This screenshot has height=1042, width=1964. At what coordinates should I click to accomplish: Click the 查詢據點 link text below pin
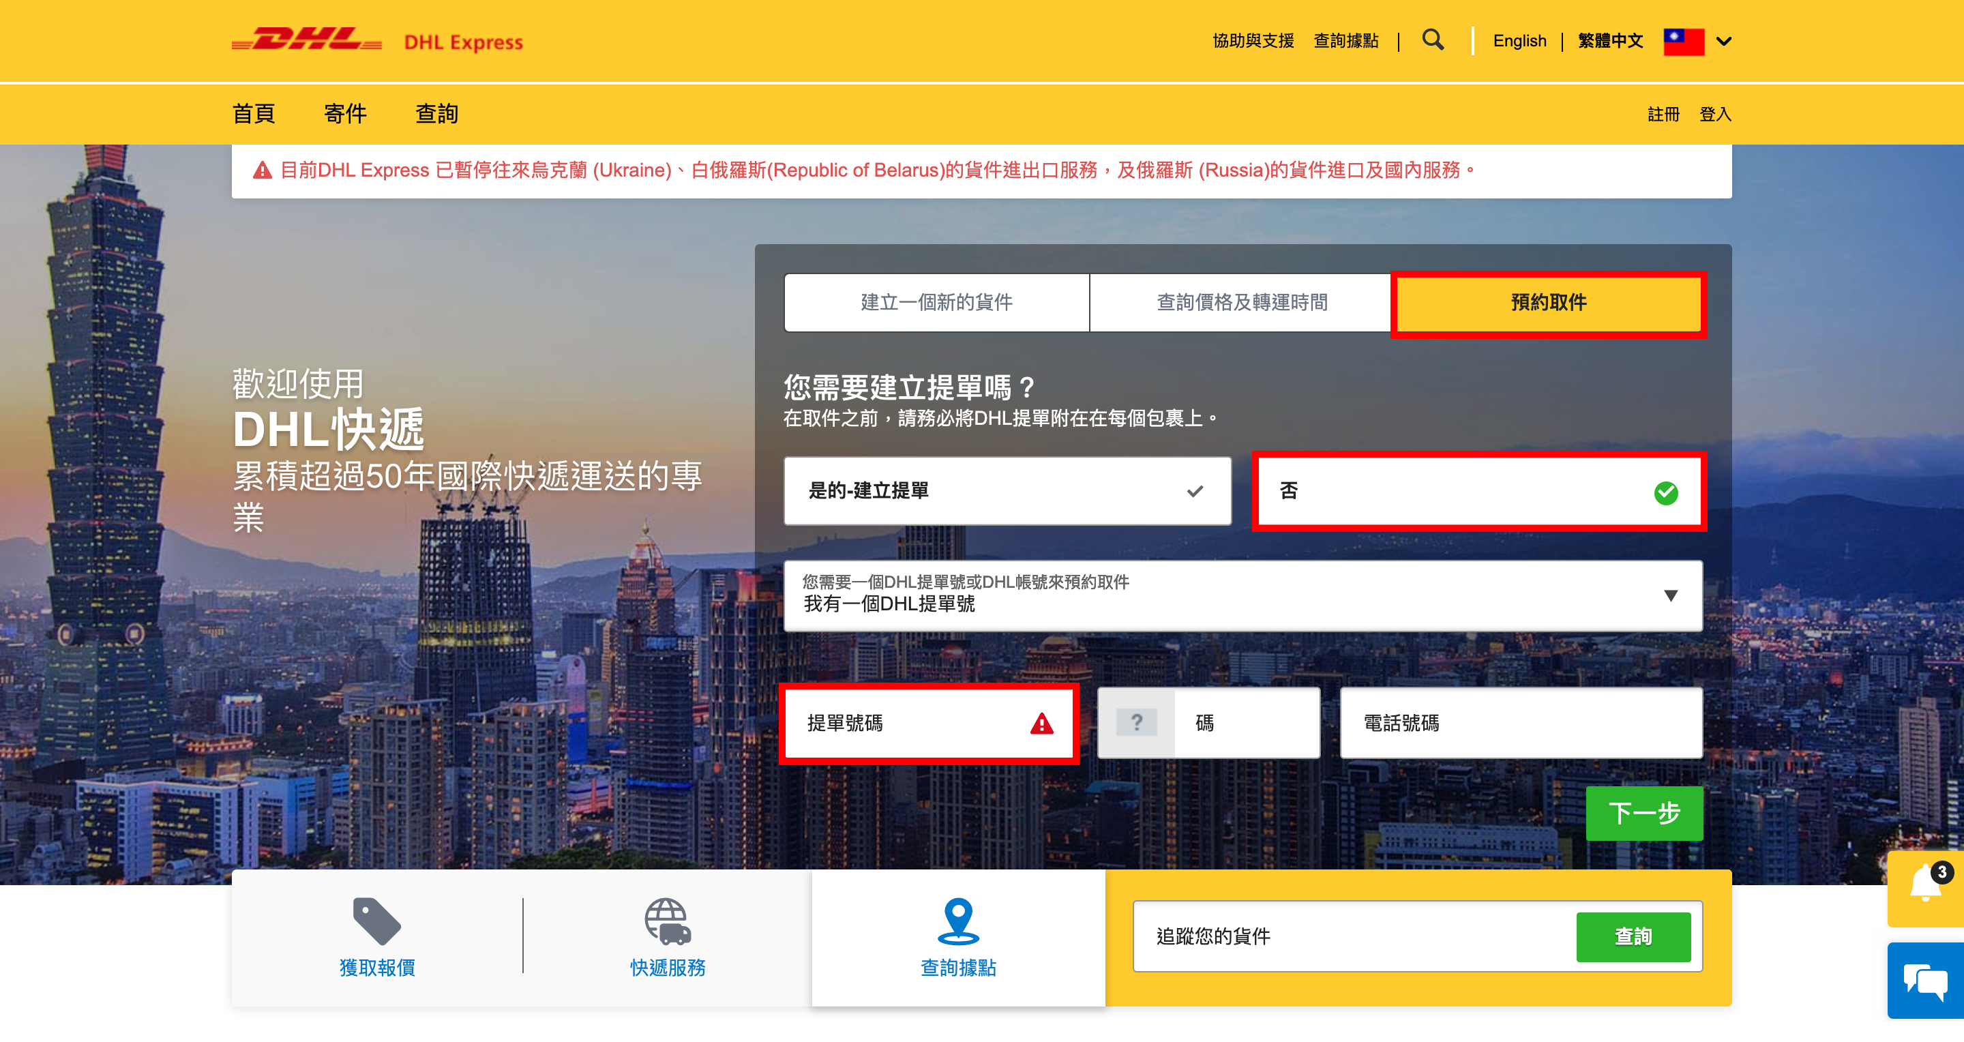(x=958, y=968)
